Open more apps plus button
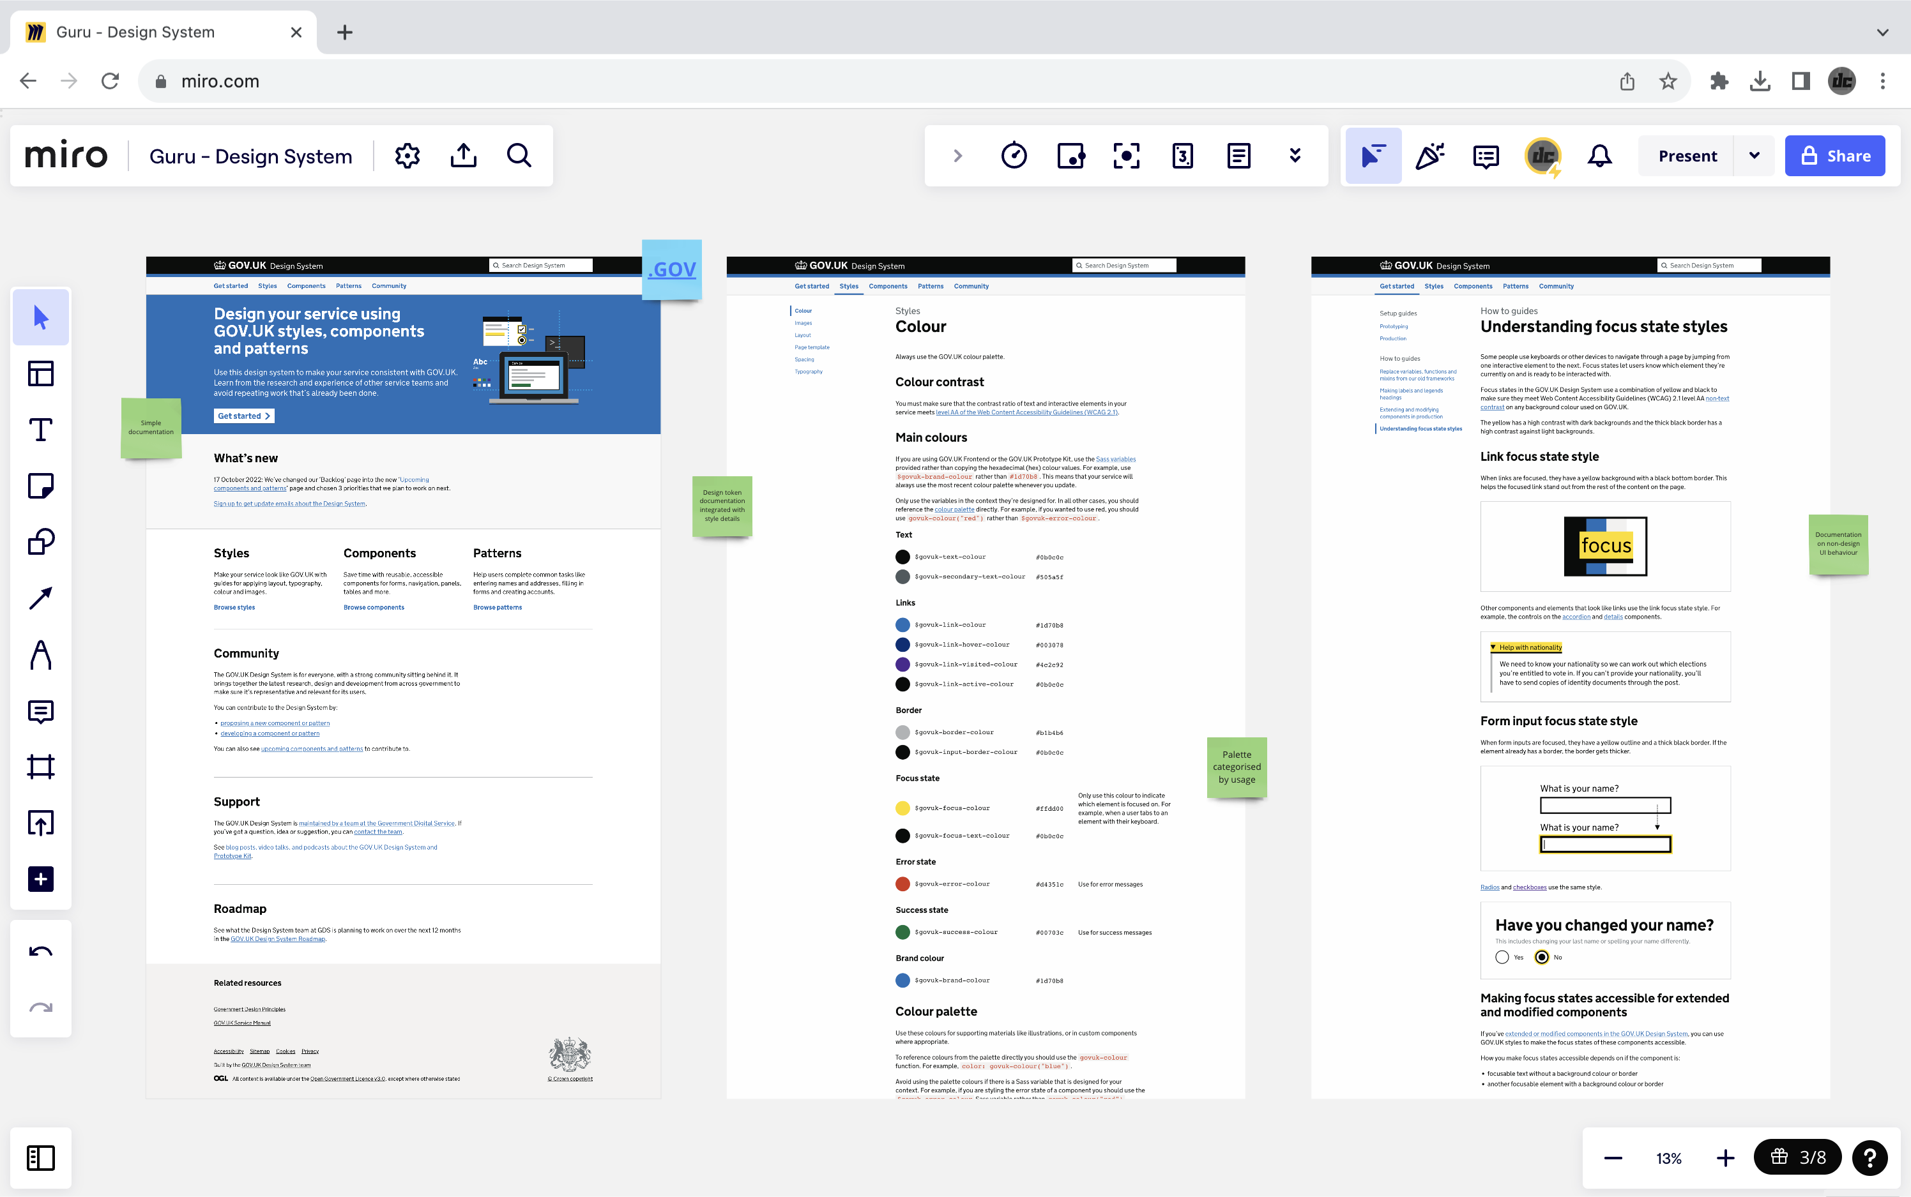The width and height of the screenshot is (1911, 1197). tap(41, 880)
